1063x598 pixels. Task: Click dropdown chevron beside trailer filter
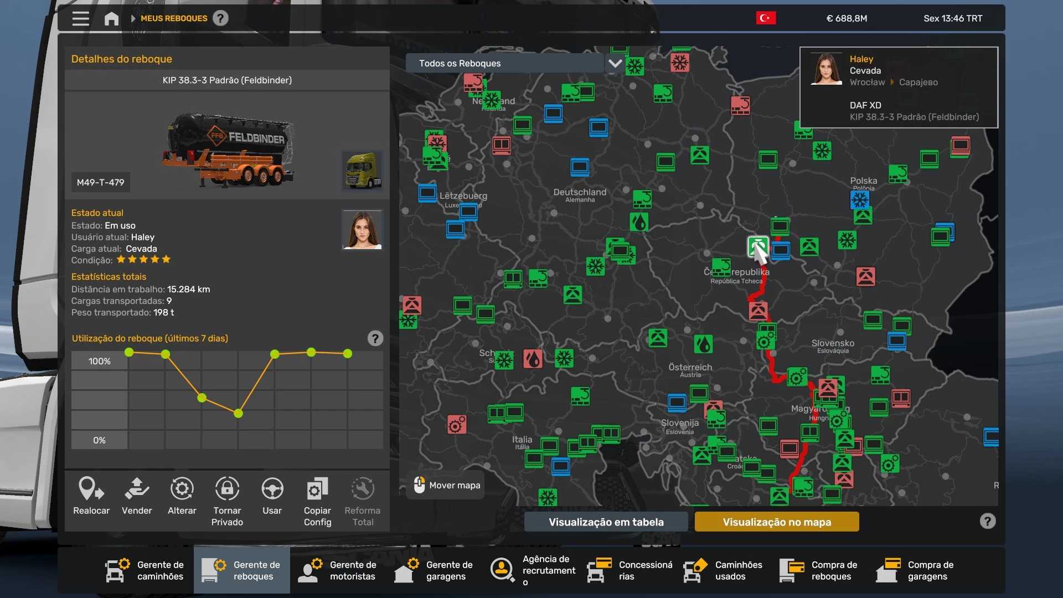[615, 63]
